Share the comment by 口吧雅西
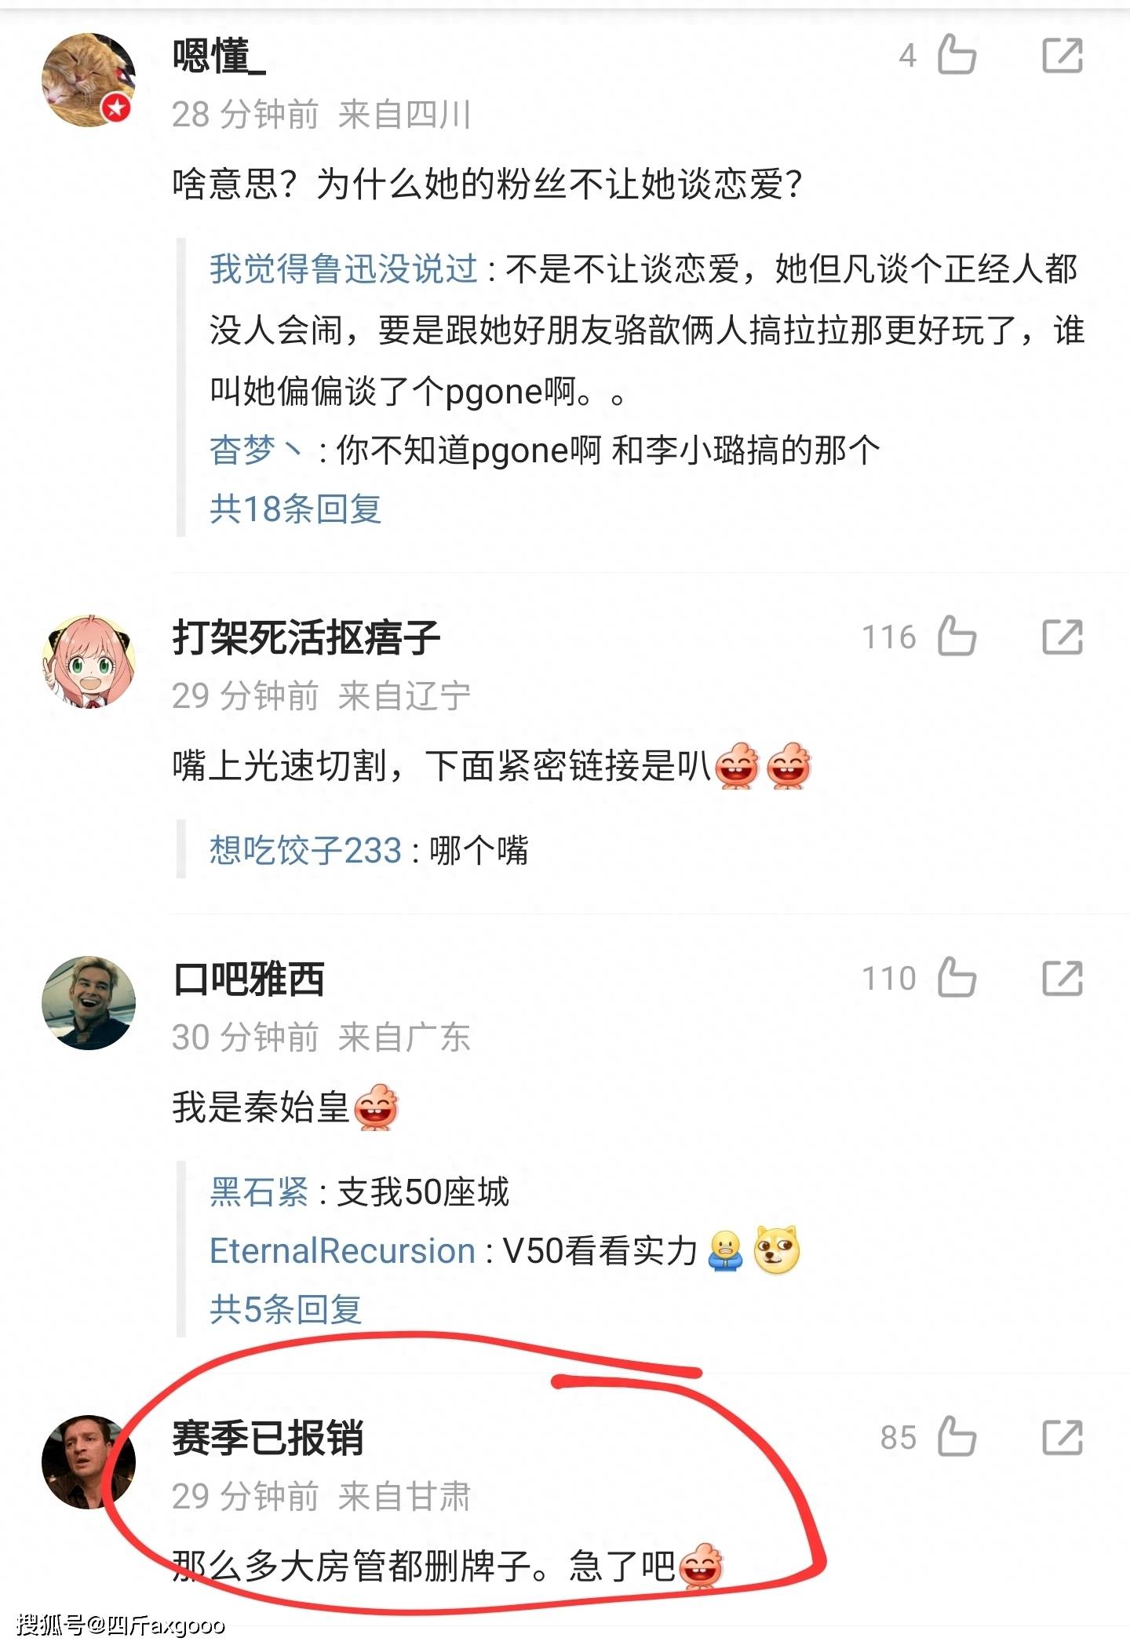 click(x=1063, y=979)
